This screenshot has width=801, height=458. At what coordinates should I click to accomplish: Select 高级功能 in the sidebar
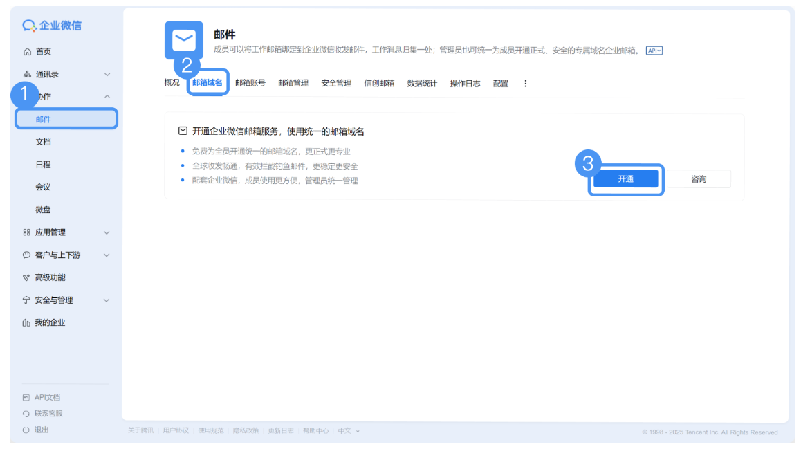43,277
